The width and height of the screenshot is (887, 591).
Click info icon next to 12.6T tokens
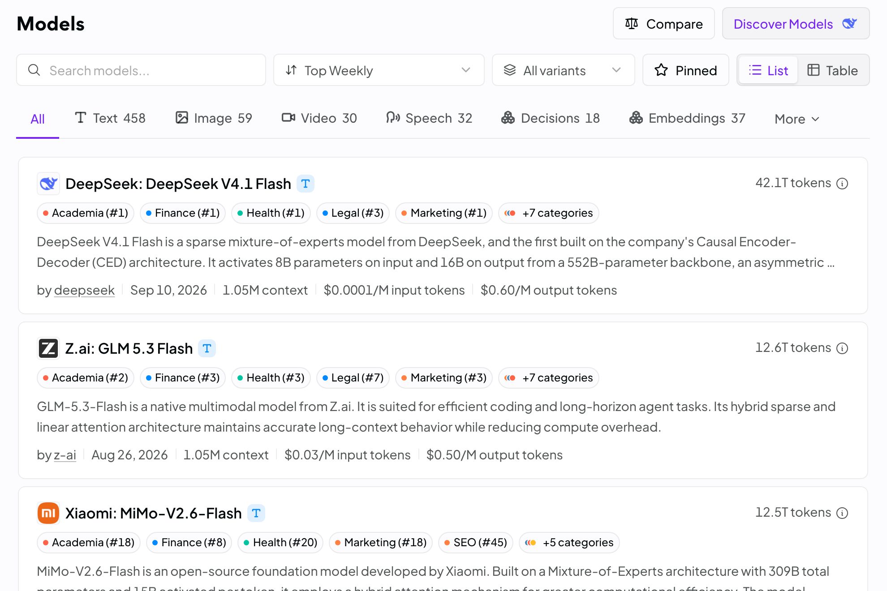tap(842, 348)
